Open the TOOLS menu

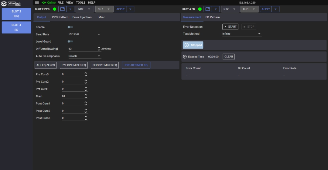[80, 2]
